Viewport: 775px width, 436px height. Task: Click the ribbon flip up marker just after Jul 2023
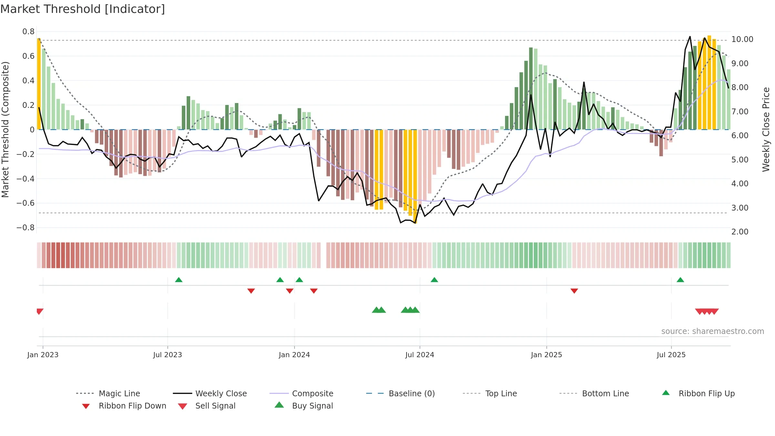pos(179,280)
